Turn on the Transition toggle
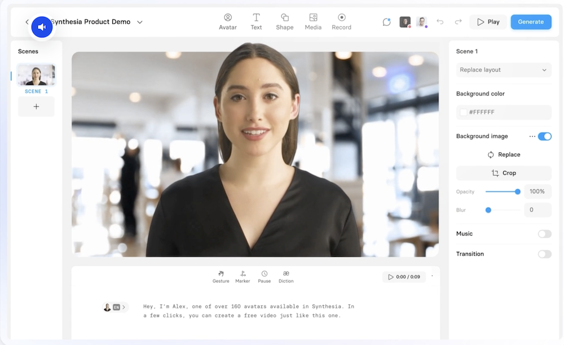Image resolution: width=564 pixels, height=345 pixels. tap(544, 254)
